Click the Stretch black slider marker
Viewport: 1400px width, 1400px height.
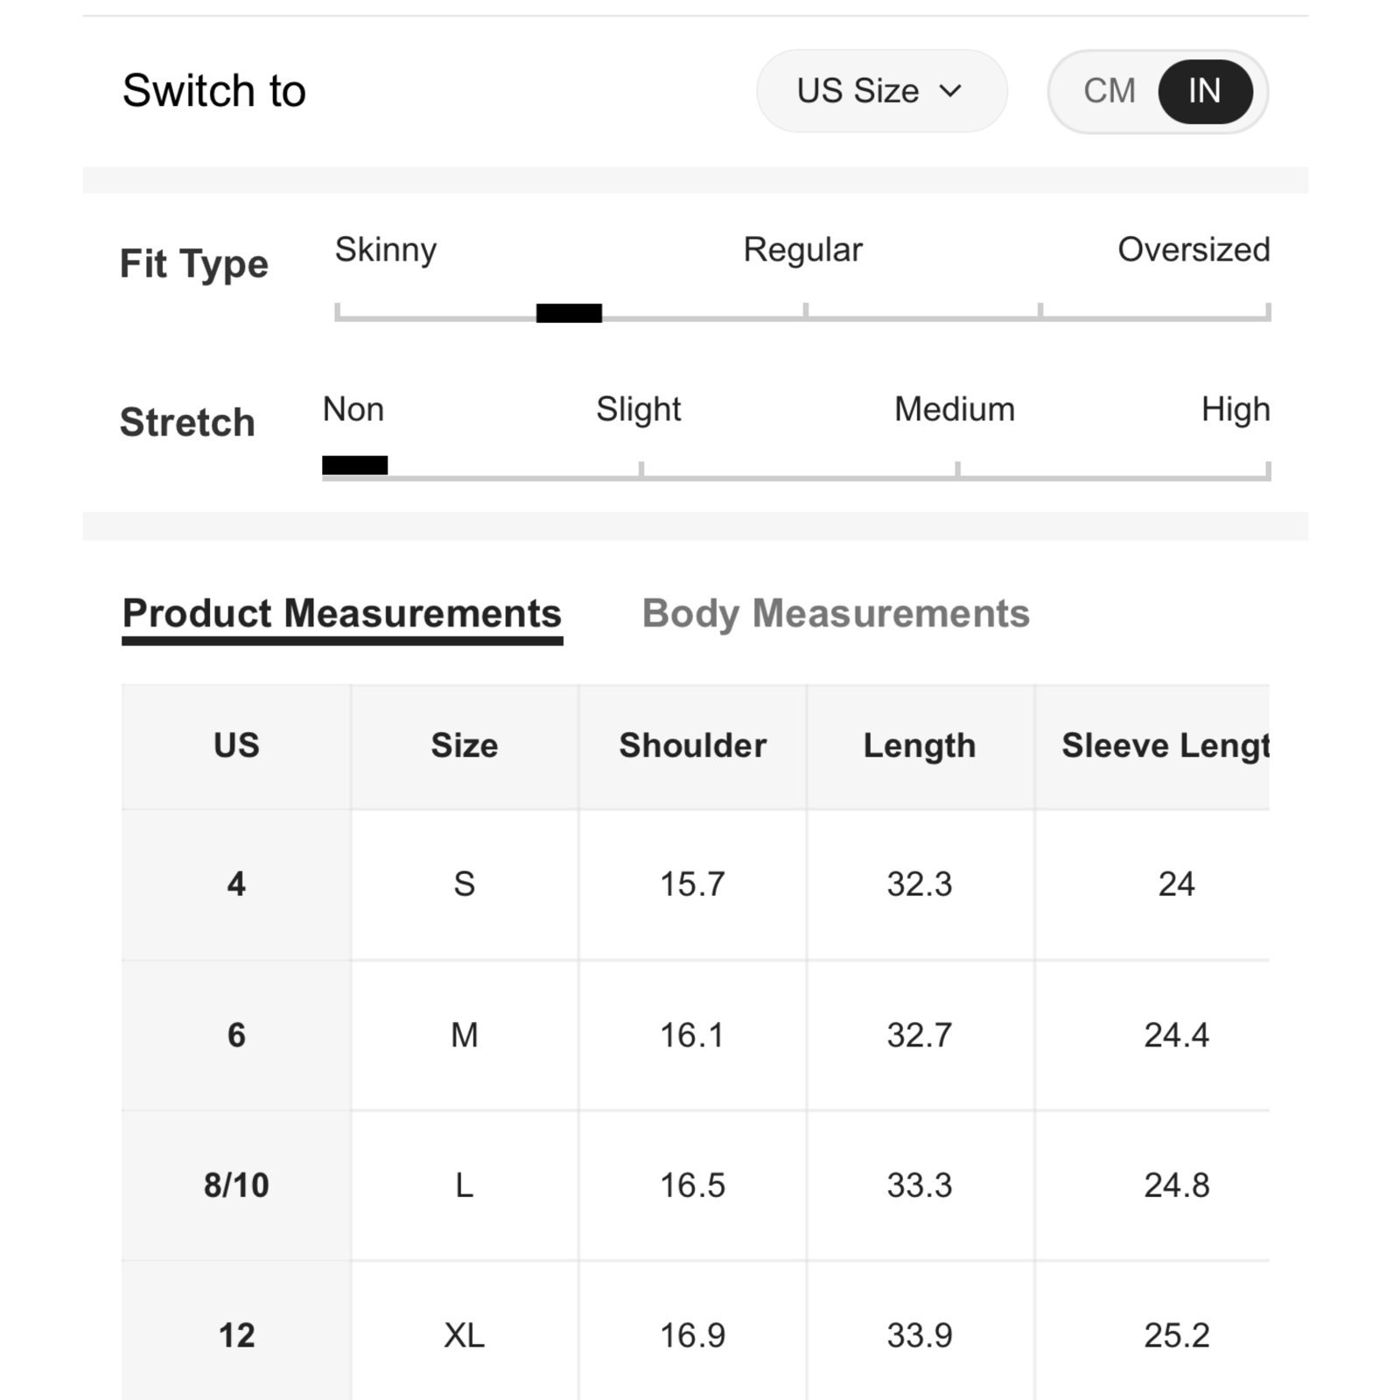click(x=354, y=465)
